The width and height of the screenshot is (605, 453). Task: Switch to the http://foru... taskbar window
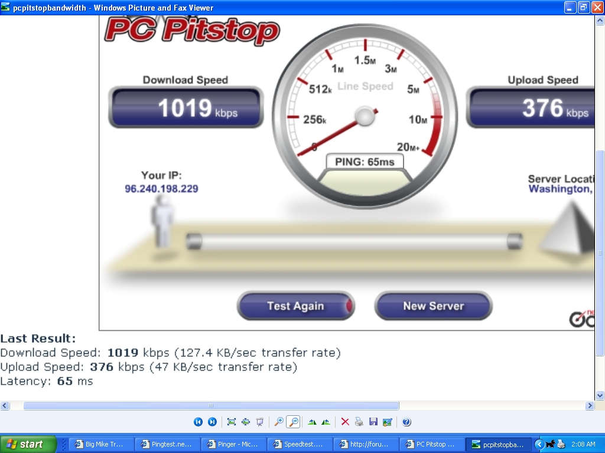point(366,444)
